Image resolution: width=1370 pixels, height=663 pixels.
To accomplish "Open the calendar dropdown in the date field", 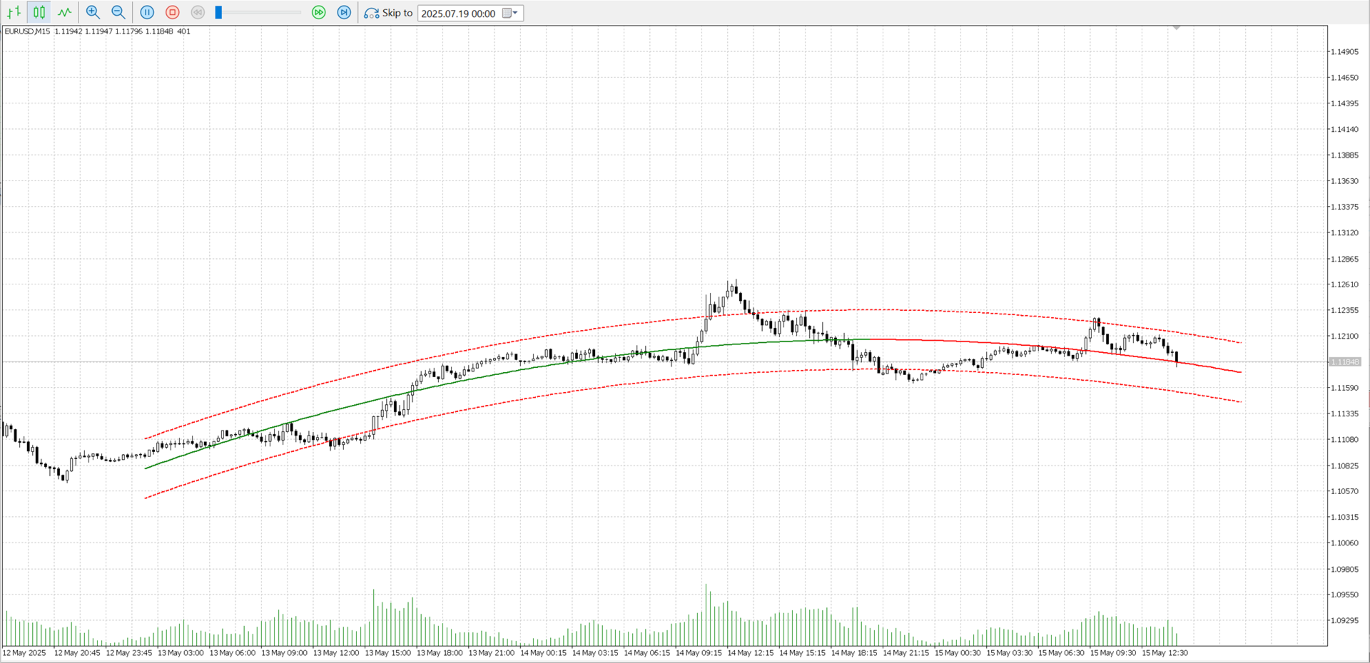I will [510, 13].
